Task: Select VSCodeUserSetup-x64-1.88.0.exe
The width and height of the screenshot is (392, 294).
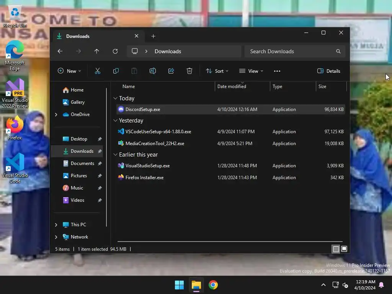Action: tap(231, 132)
